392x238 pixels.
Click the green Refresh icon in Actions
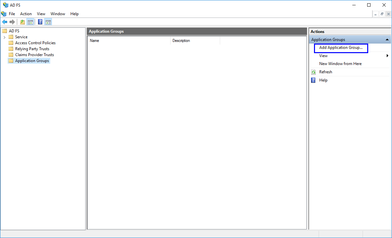(314, 72)
